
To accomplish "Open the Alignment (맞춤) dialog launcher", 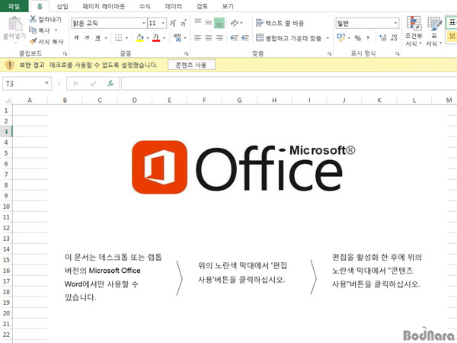I will (329, 53).
